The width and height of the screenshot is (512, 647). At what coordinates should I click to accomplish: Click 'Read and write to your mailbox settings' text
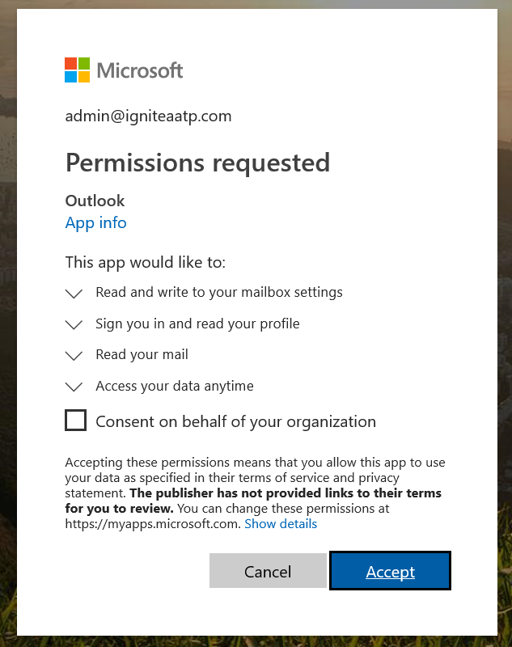click(x=219, y=292)
